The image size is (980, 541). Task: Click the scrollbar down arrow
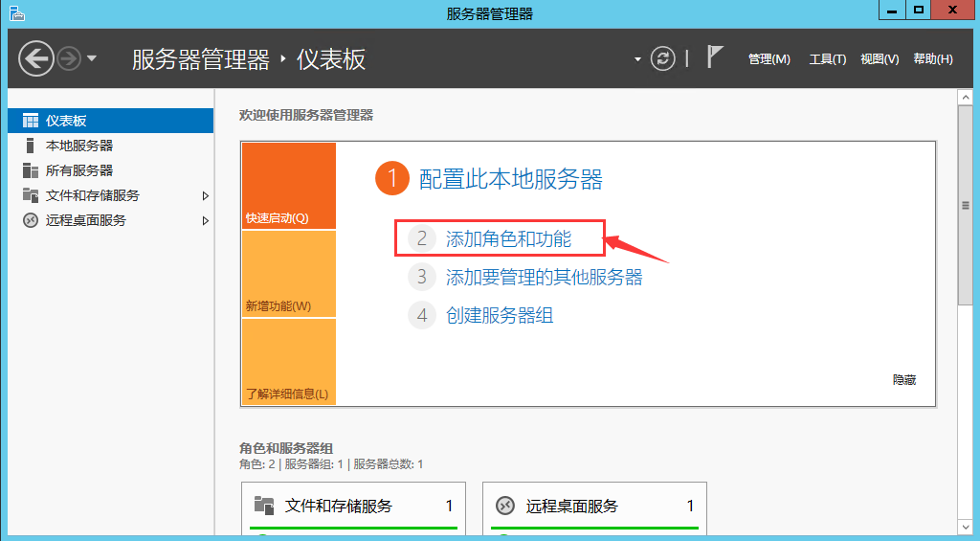(966, 528)
